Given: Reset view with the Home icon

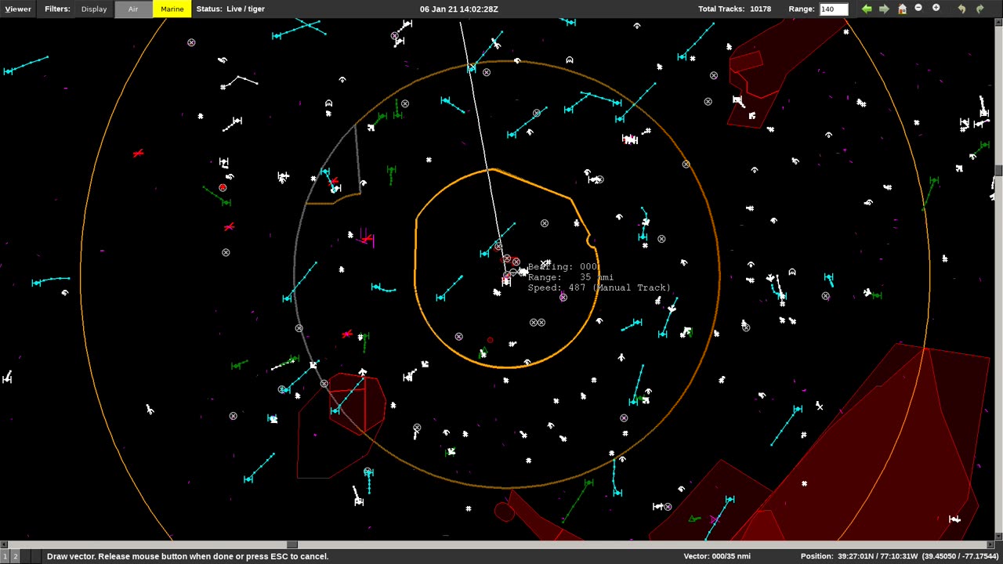Looking at the screenshot, I should click(x=902, y=9).
